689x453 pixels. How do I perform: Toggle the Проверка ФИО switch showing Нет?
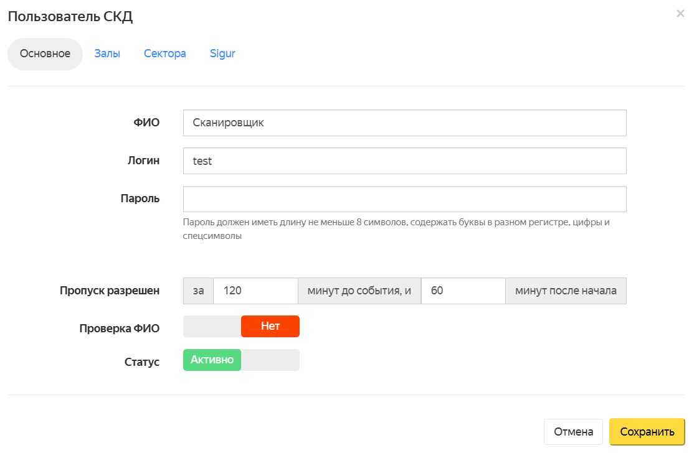click(241, 326)
